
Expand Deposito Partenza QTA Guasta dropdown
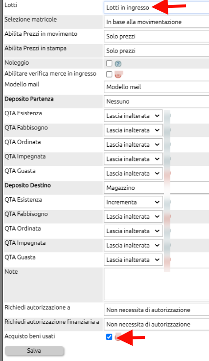(133, 173)
